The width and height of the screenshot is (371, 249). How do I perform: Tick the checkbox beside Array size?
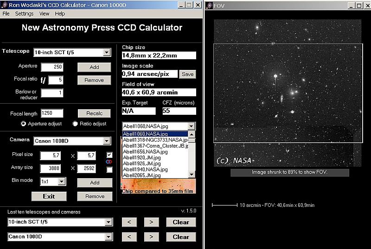[109, 170]
